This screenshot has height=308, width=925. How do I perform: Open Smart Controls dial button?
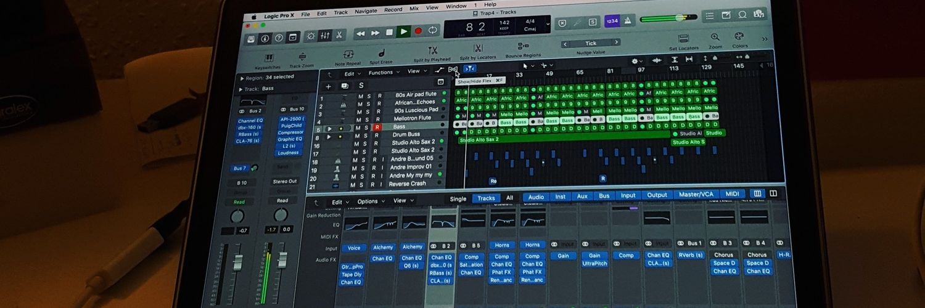click(310, 36)
